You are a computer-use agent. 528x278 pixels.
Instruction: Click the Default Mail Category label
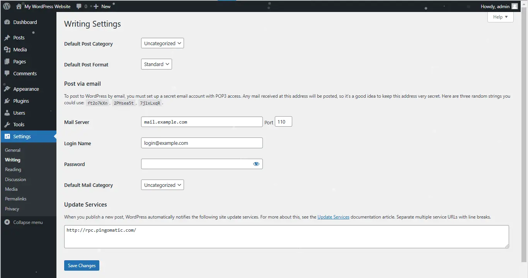pyautogui.click(x=89, y=185)
